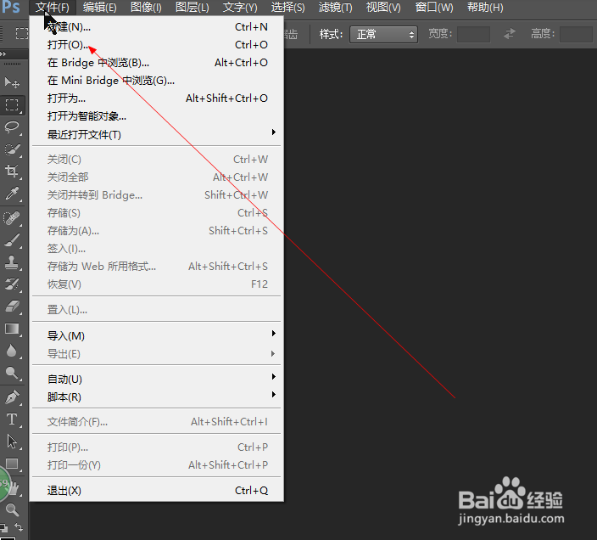The width and height of the screenshot is (597, 540).
Task: Click the marquee tool preset icon in options bar
Action: 21,33
